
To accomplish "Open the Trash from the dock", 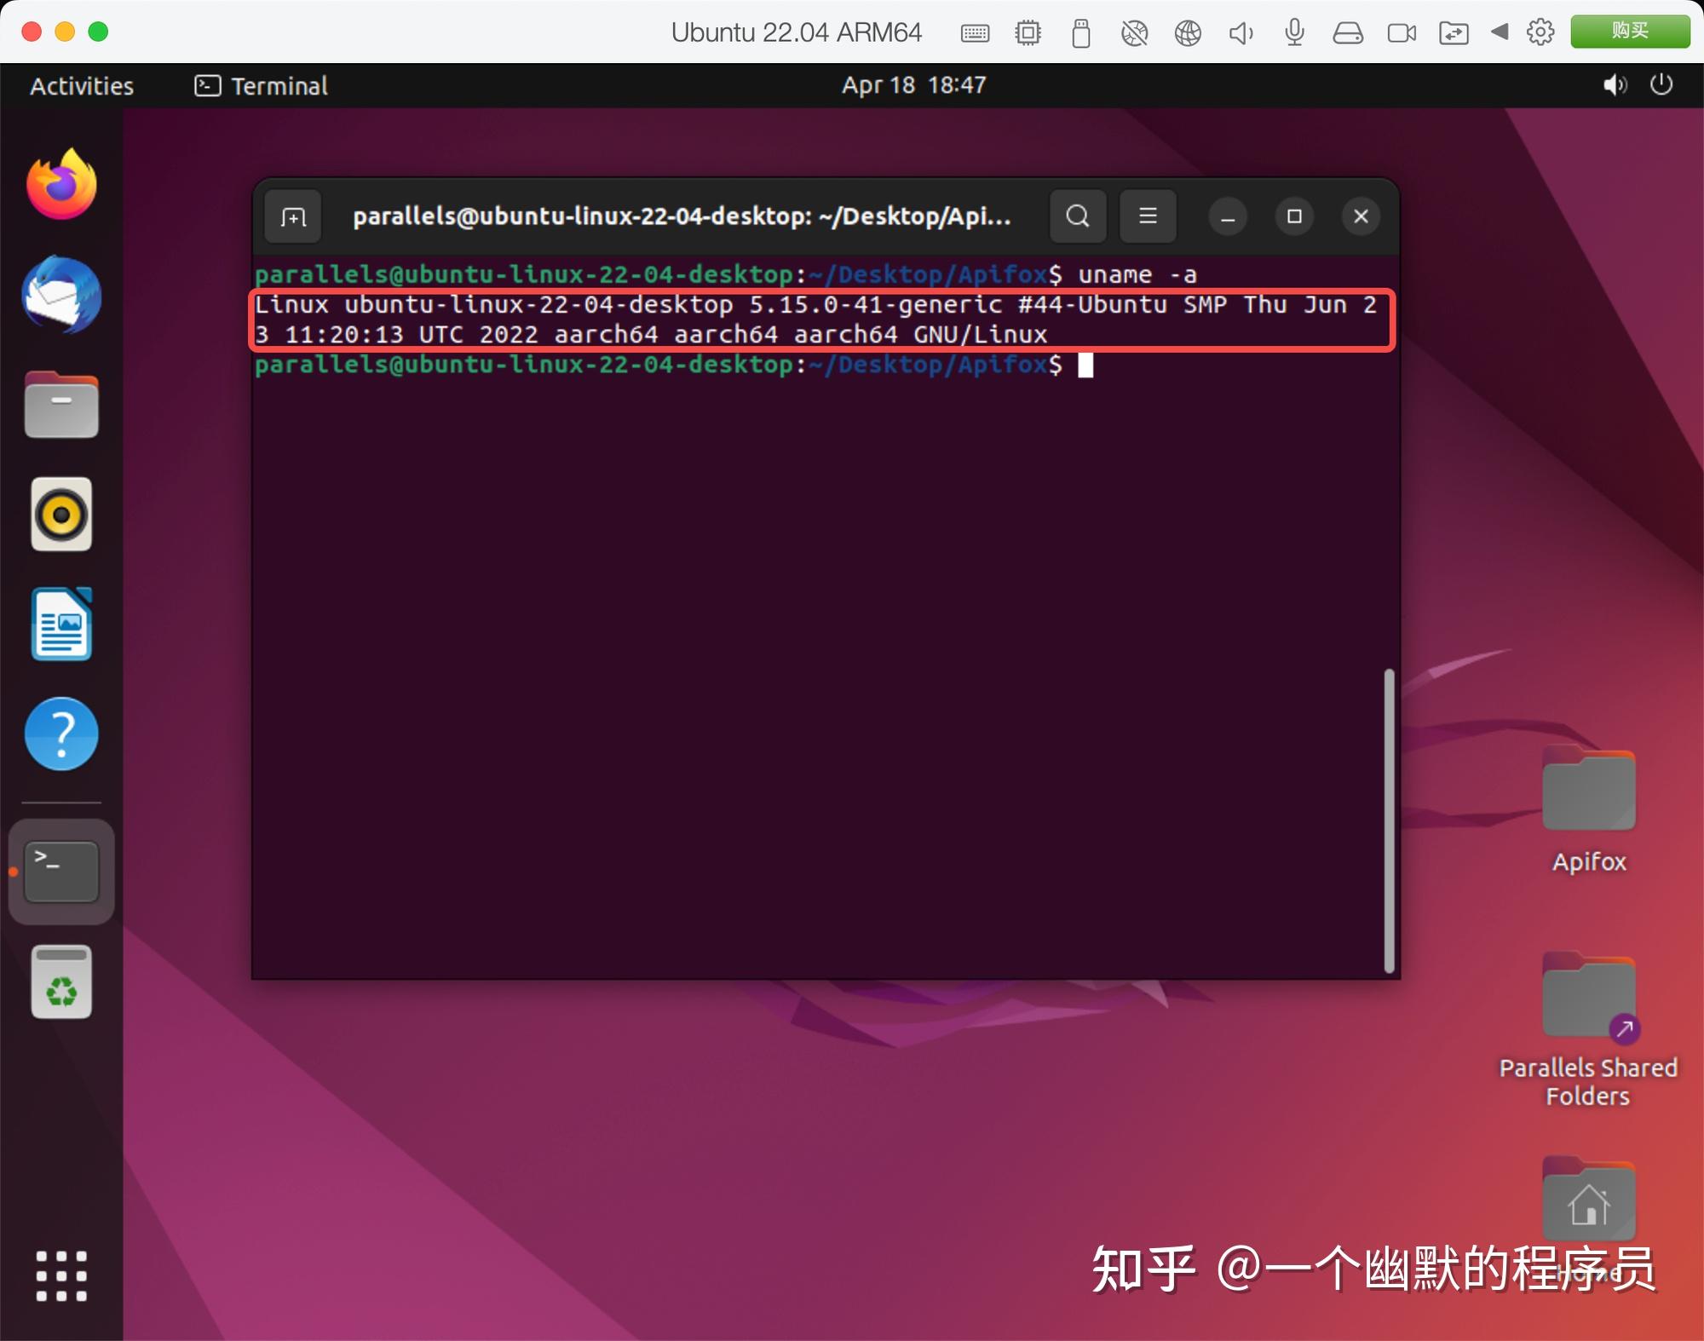I will click(60, 982).
